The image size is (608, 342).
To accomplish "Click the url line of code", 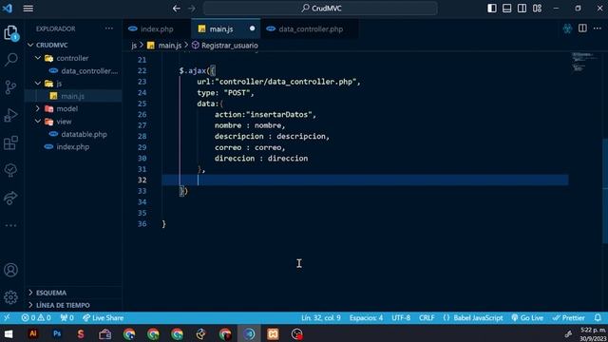I will tap(278, 82).
